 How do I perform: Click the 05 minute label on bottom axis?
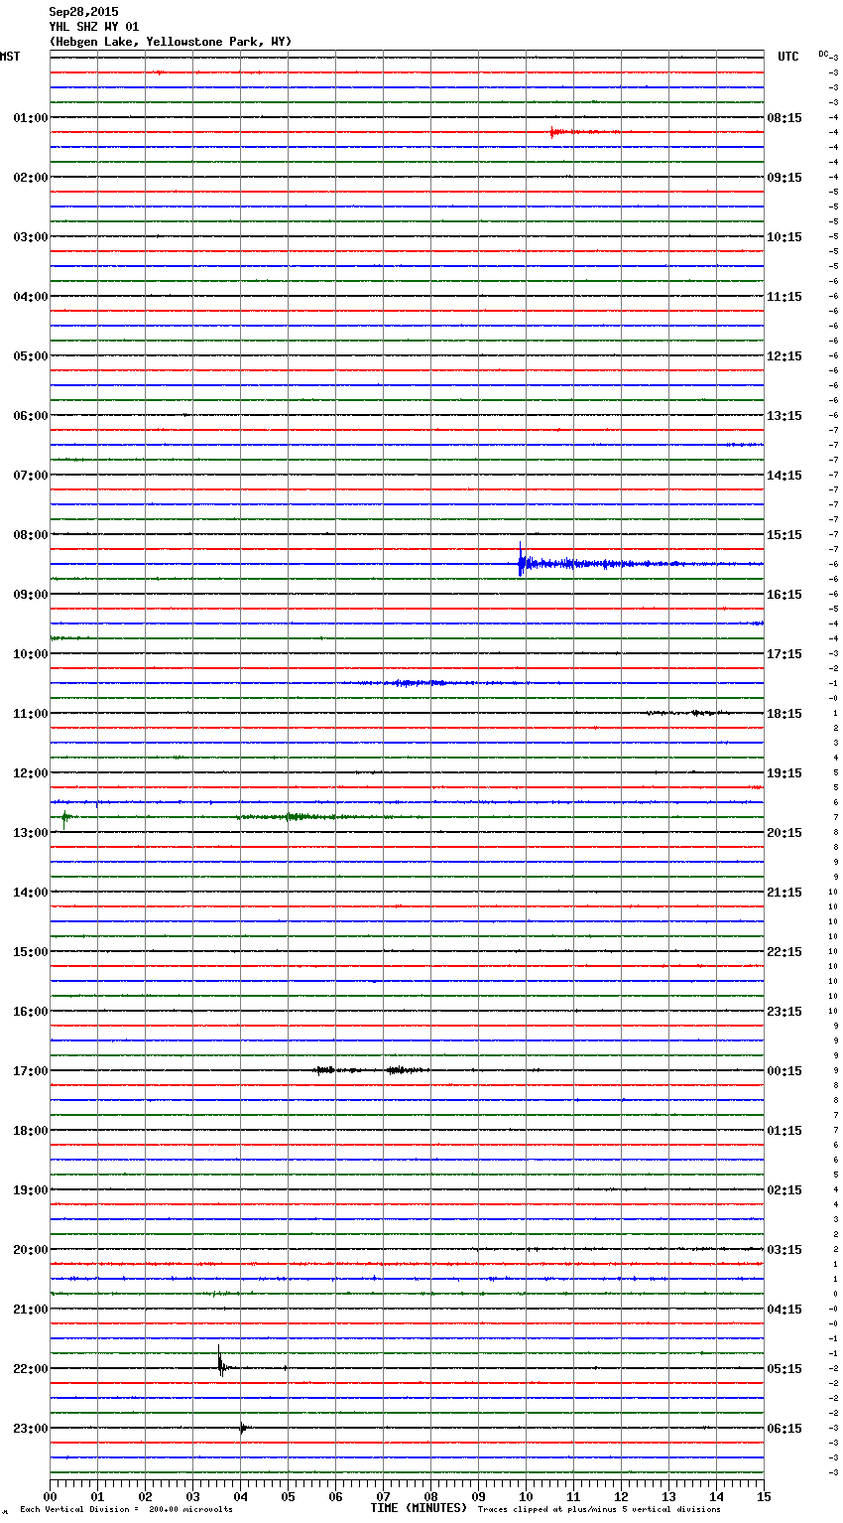pos(288,1496)
